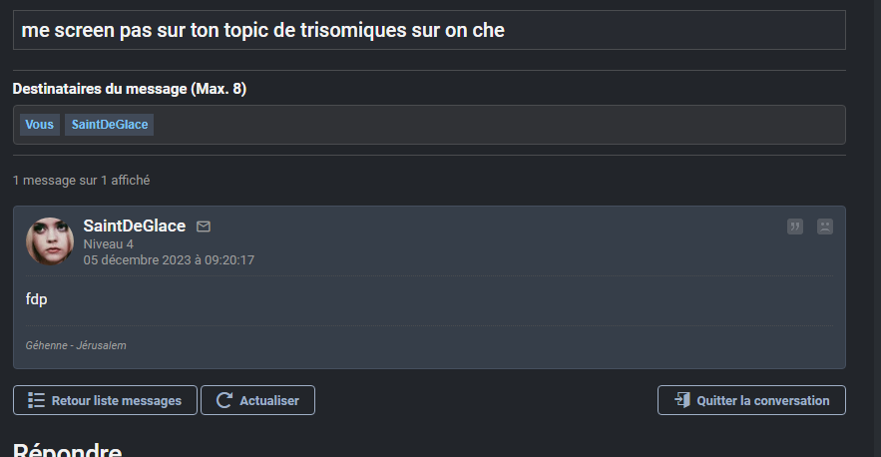This screenshot has width=881, height=457.
Task: Click the list icon in Retour liste messages
Action: click(37, 400)
